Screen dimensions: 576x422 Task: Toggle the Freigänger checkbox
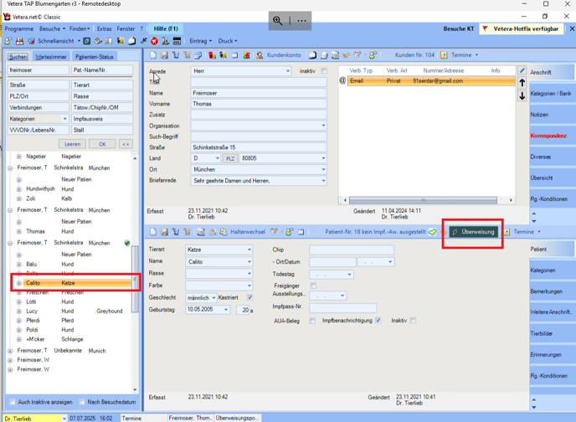click(x=313, y=286)
